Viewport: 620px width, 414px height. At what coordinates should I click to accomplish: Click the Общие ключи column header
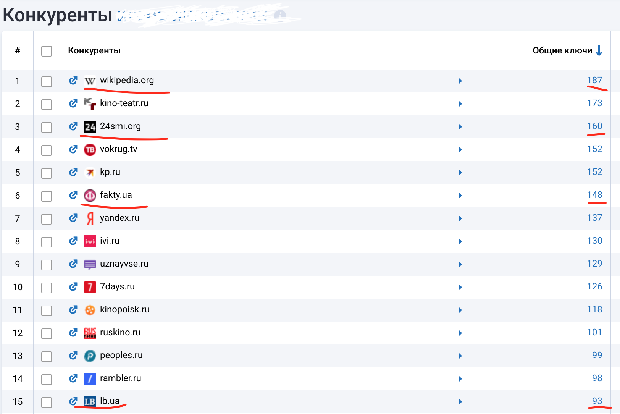(562, 50)
